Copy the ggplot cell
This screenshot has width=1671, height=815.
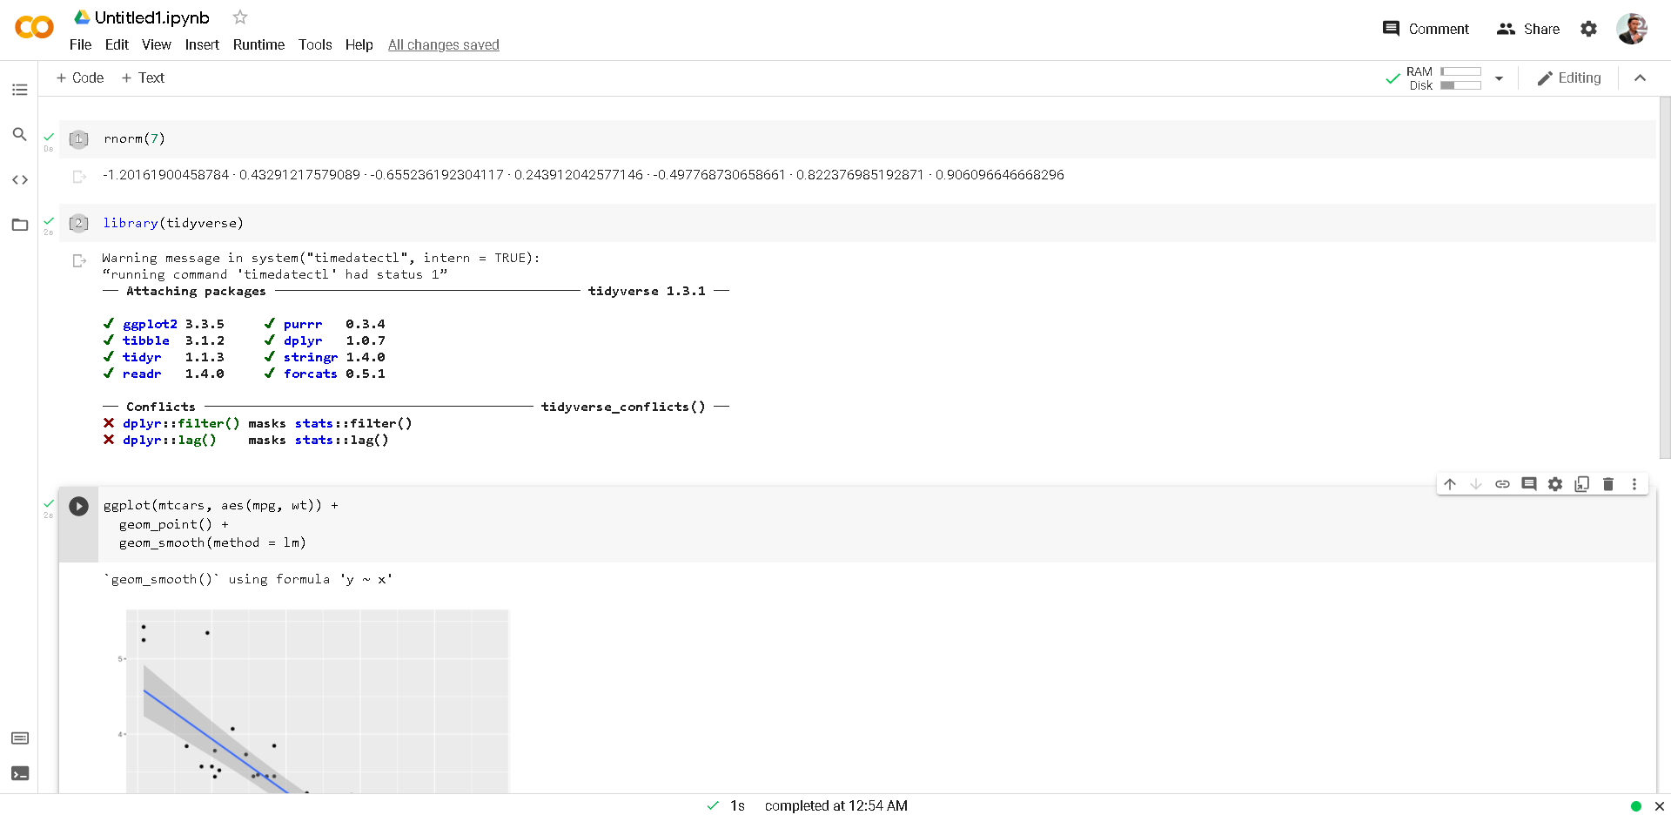tap(1581, 484)
